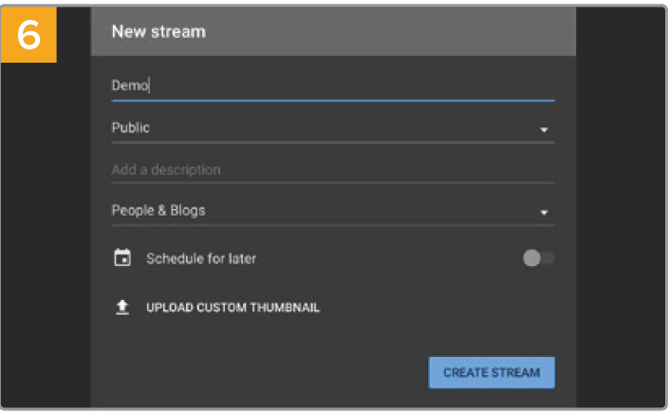Click the New stream dialog header
The image size is (669, 415).
(333, 31)
